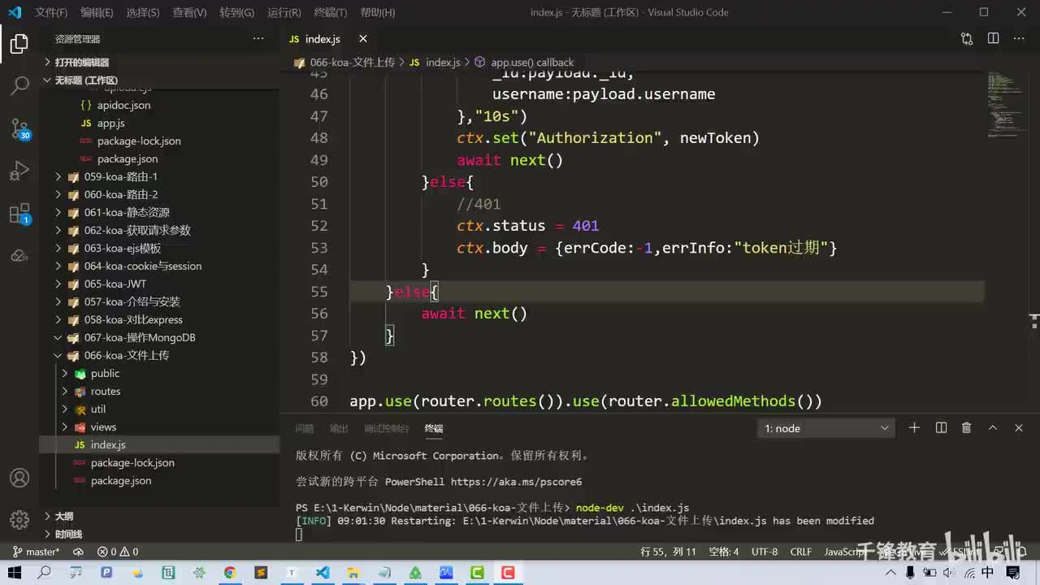This screenshot has width=1040, height=585.
Task: Open Source Control view with 30 badge
Action: [x=19, y=129]
